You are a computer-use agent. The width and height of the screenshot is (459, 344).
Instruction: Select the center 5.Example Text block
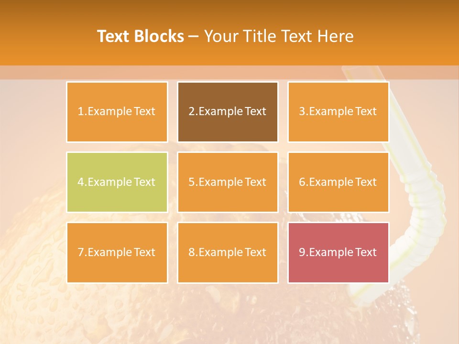(x=228, y=182)
